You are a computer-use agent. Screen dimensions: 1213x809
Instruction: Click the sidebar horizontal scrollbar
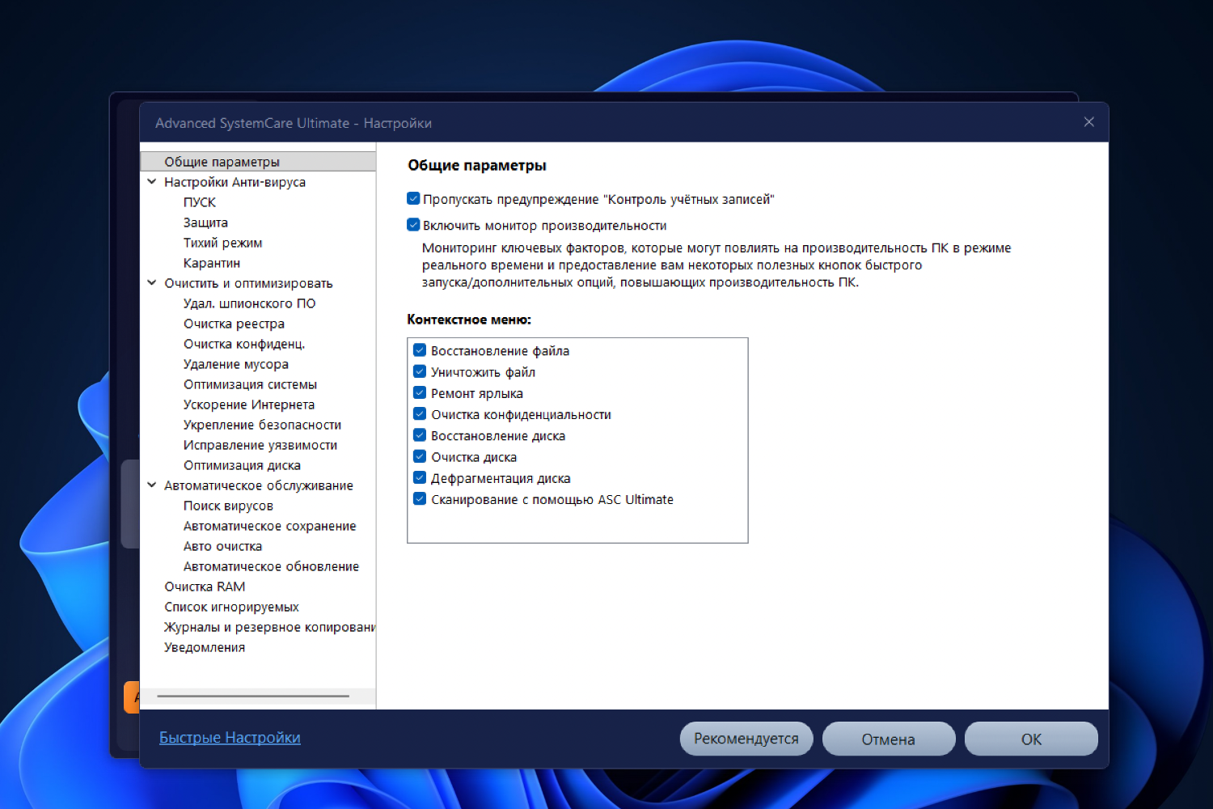[253, 696]
